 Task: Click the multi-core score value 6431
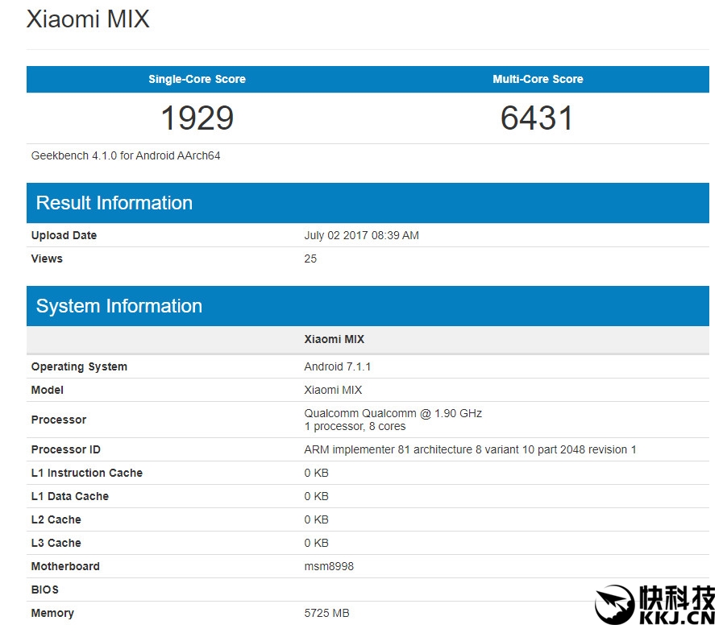click(537, 118)
